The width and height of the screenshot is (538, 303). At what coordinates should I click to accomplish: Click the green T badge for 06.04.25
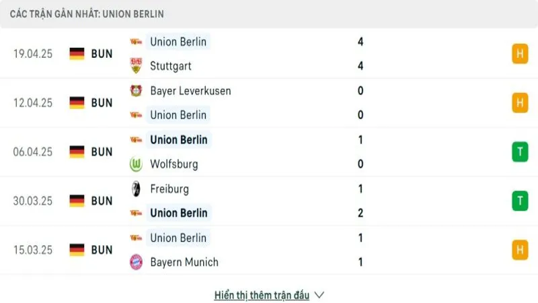point(519,152)
